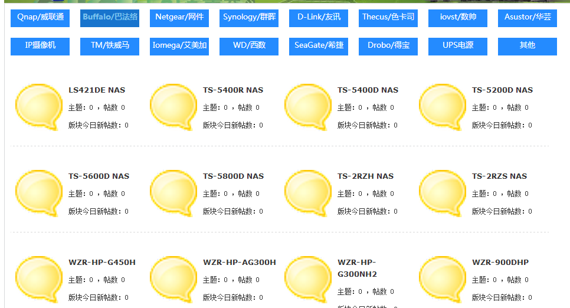Viewport: 570px width, 308px height.
Task: Click TS-2RZH NAS 主题 and 帖数 line
Action: point(366,194)
